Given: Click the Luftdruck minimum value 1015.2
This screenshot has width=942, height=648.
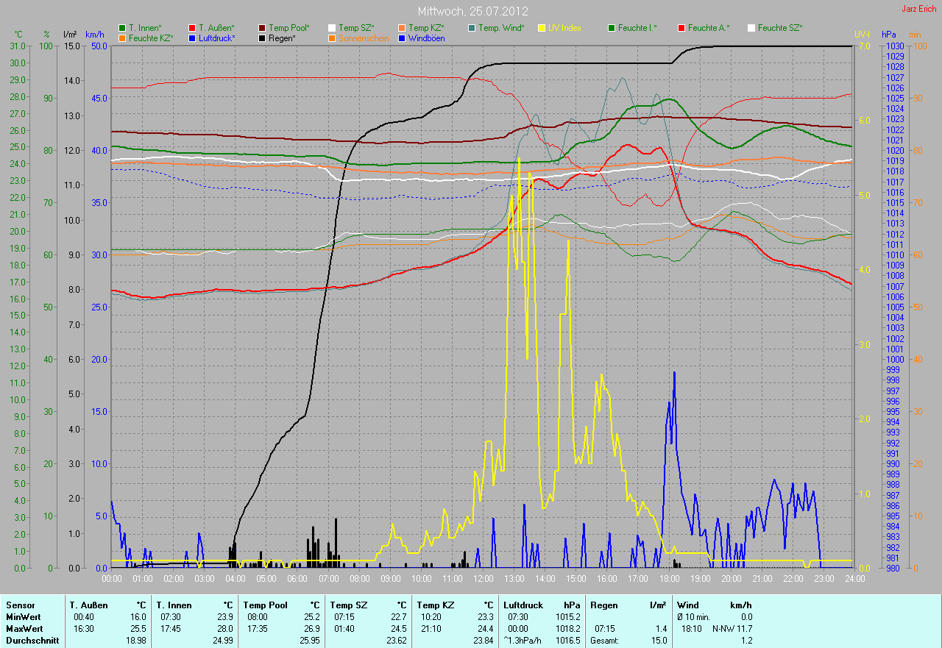Looking at the screenshot, I should coord(567,617).
